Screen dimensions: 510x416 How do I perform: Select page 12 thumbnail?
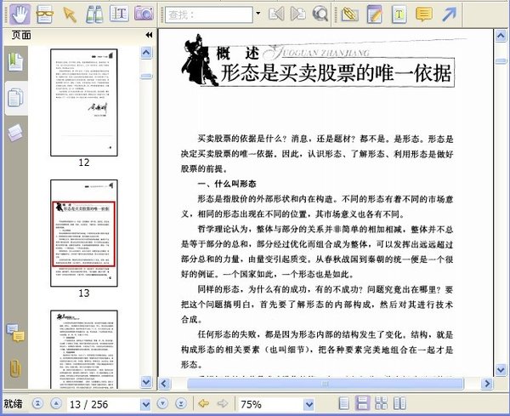[84, 103]
